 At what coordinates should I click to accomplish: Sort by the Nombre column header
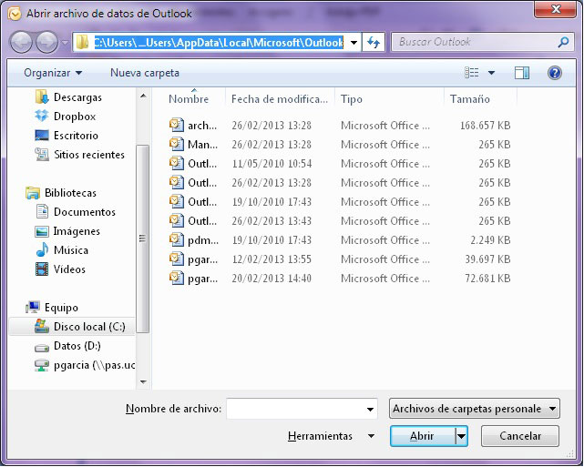[189, 99]
